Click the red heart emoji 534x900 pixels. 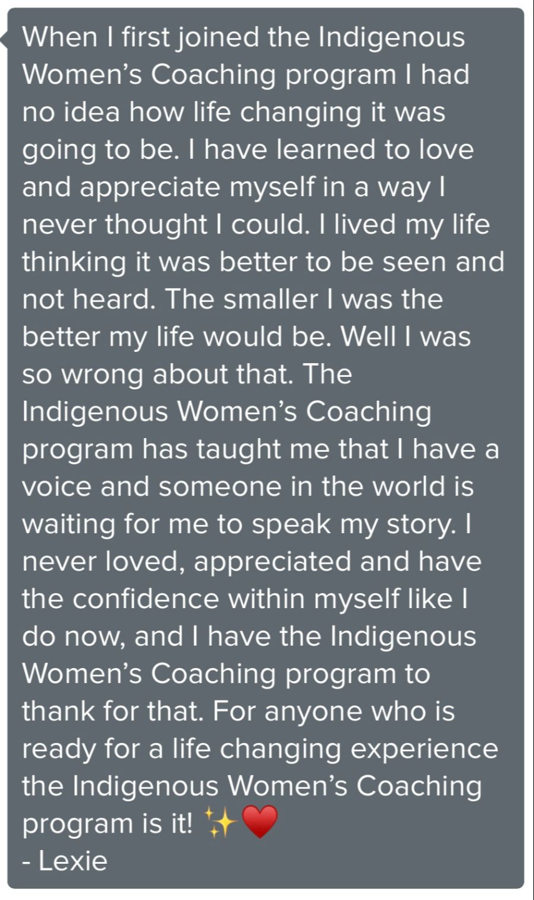[259, 823]
